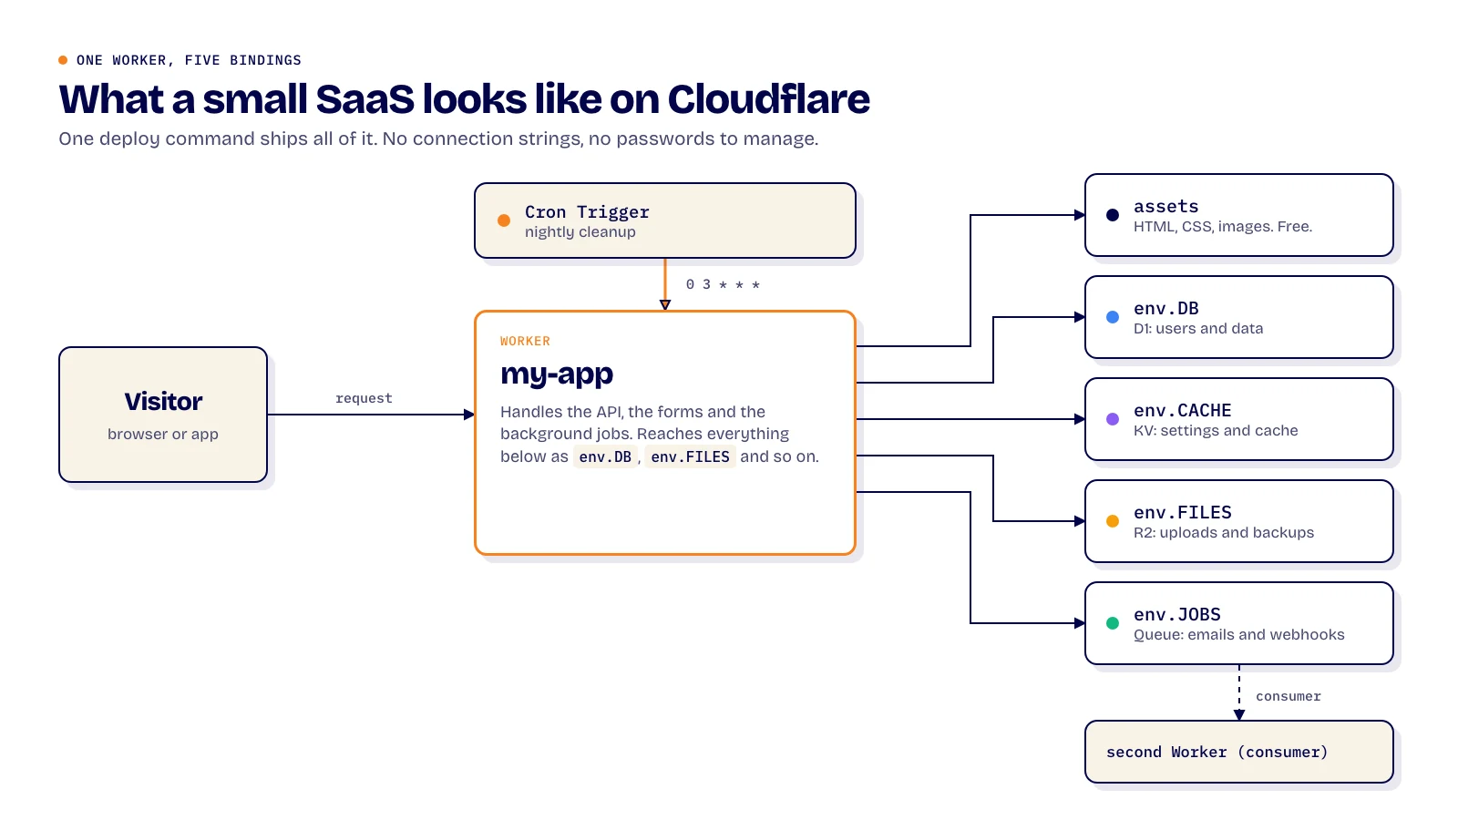1458x820 pixels.
Task: Click the cron schedule '0 3 * * *' label
Action: click(x=723, y=284)
